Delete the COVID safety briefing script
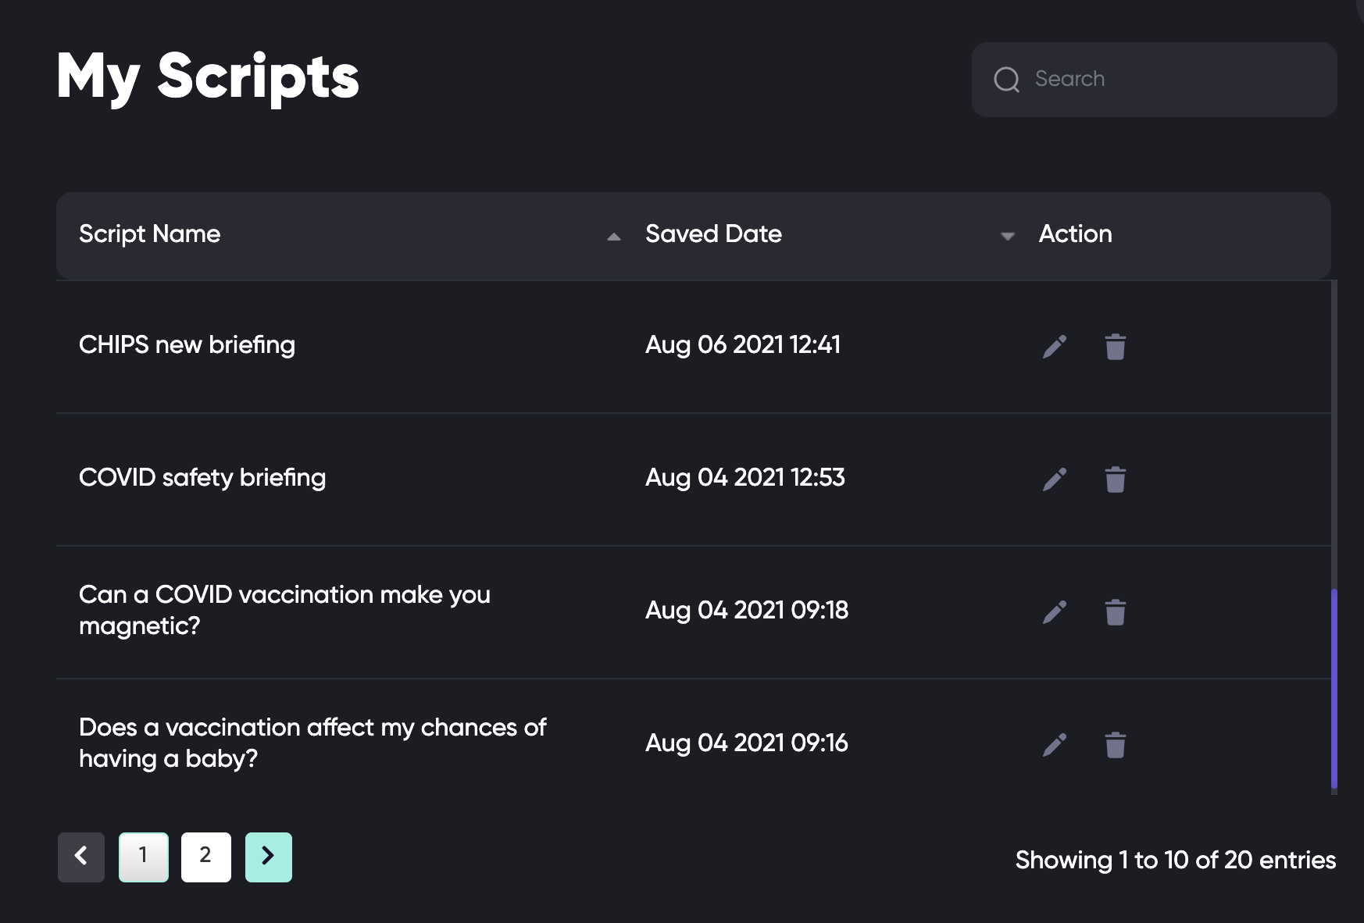This screenshot has height=923, width=1364. (x=1116, y=479)
